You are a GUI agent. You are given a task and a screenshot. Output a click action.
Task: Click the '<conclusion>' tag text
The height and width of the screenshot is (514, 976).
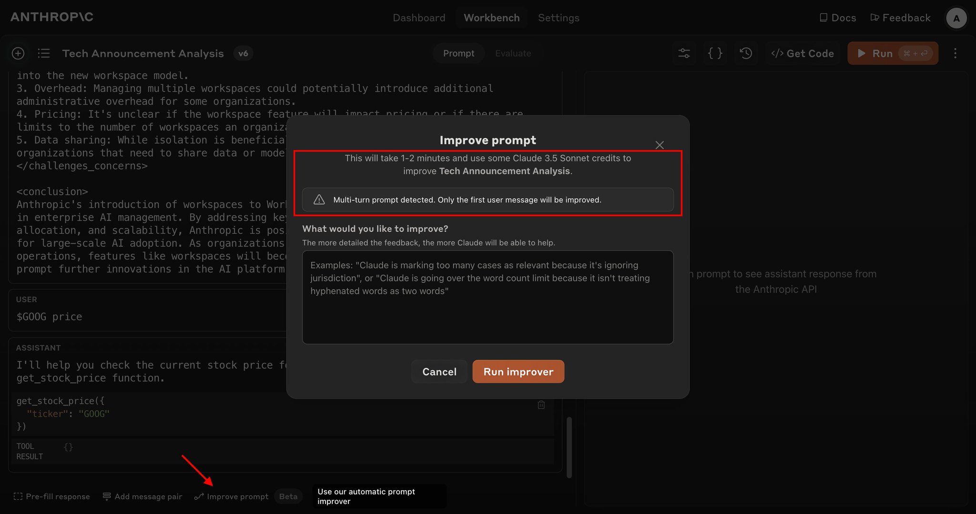click(52, 192)
